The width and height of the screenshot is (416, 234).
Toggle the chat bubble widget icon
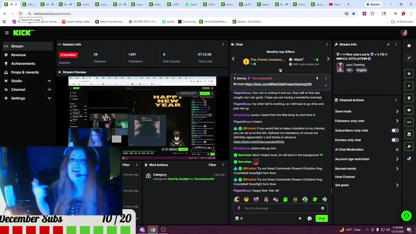click(x=409, y=110)
